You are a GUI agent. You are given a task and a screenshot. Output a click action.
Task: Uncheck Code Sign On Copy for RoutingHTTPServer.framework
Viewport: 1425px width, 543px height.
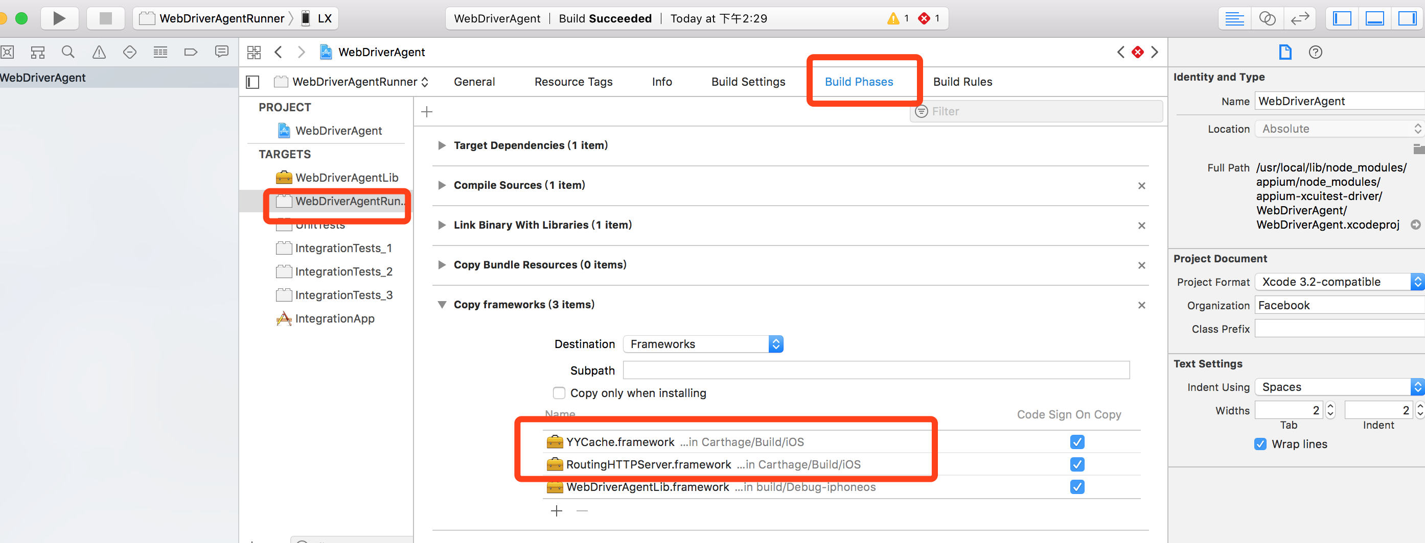coord(1076,464)
